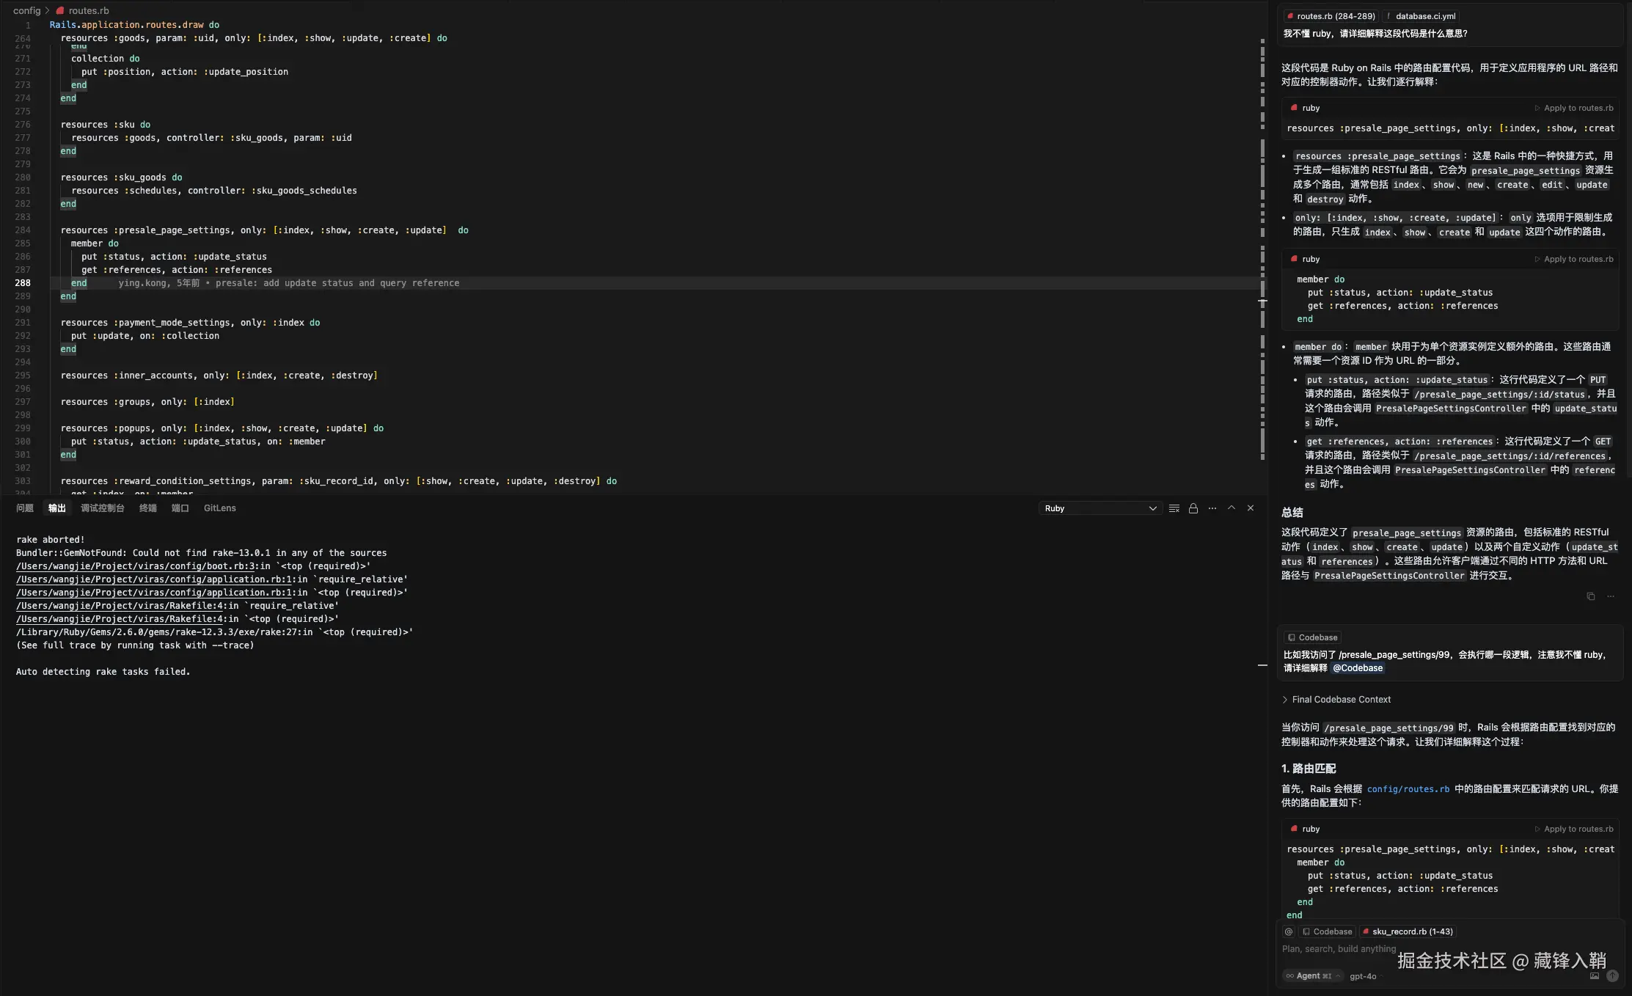Attach an image to chat input
The height and width of the screenshot is (996, 1632).
(x=1594, y=976)
